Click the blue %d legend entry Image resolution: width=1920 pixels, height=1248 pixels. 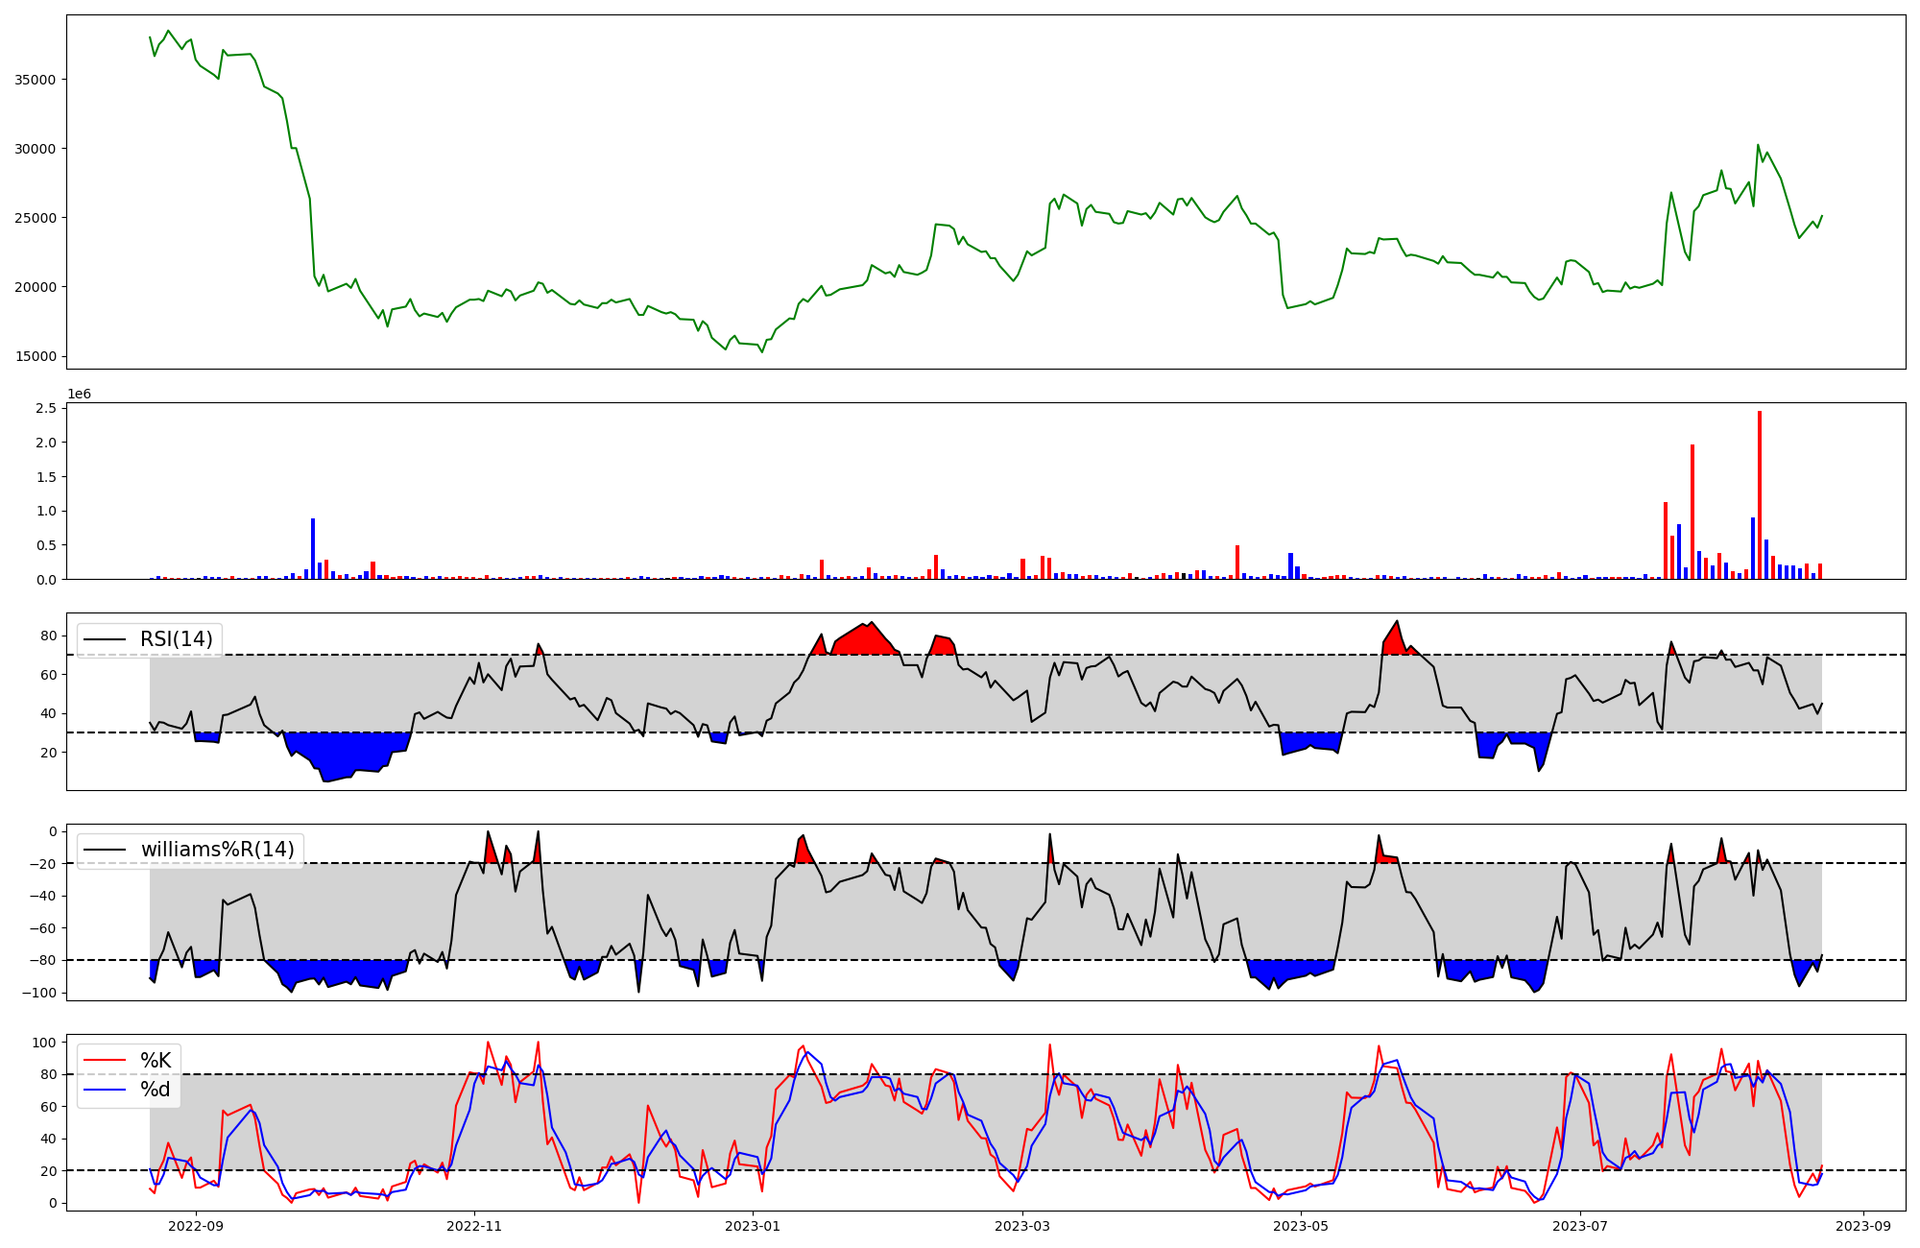tap(155, 1090)
